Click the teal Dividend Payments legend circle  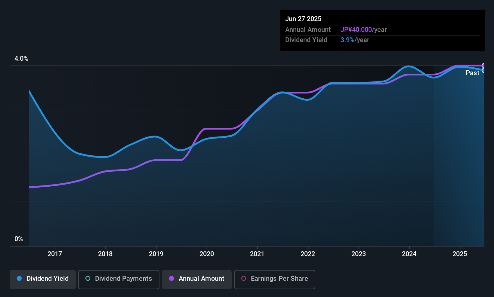pyautogui.click(x=88, y=278)
